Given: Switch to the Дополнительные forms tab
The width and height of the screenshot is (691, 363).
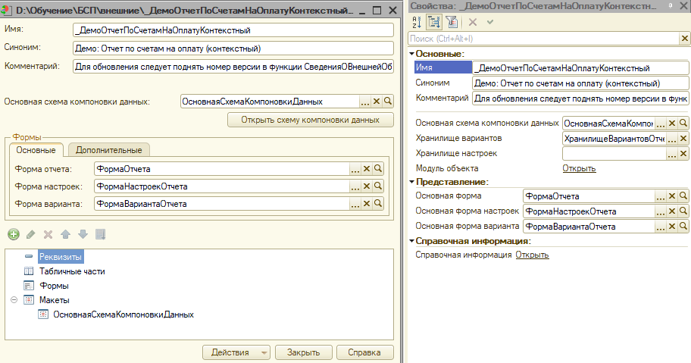Looking at the screenshot, I should 110,150.
